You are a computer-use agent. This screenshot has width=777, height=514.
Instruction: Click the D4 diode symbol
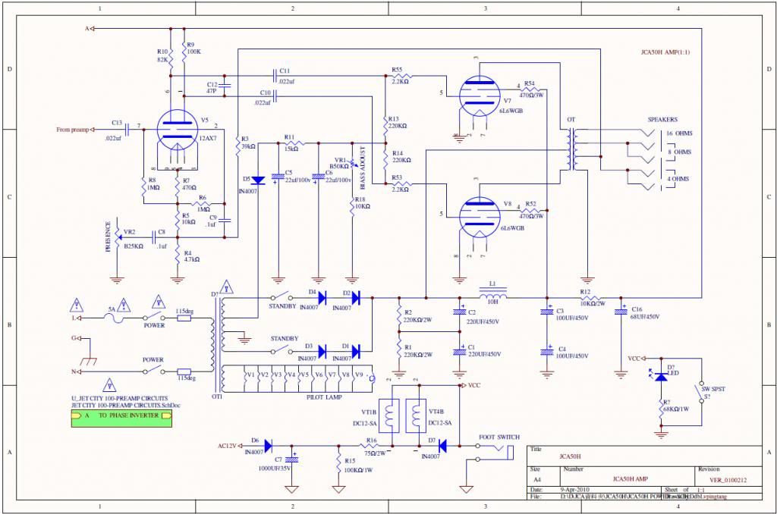[x=322, y=298]
